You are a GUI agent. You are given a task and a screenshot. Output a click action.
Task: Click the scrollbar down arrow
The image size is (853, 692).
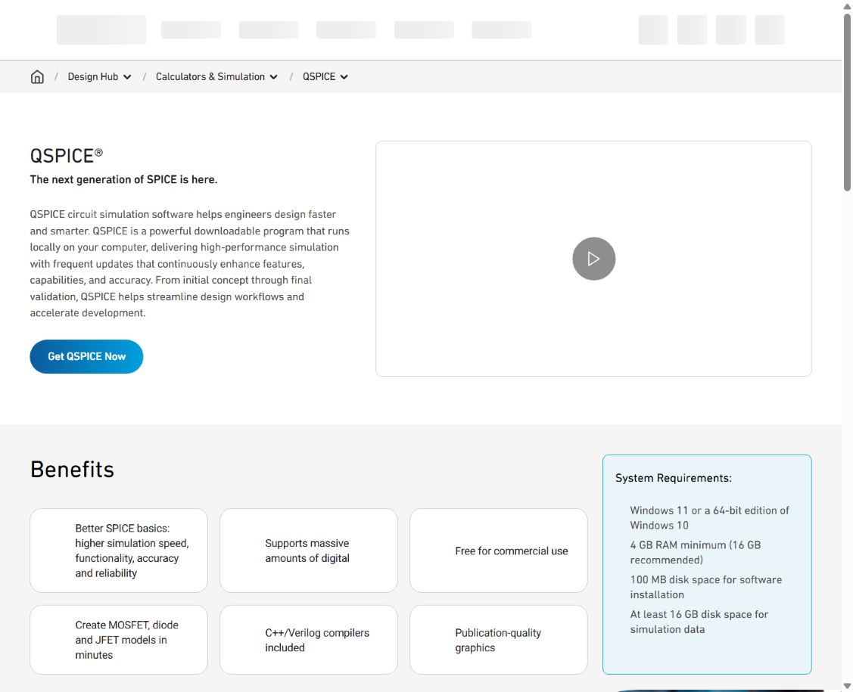847,686
